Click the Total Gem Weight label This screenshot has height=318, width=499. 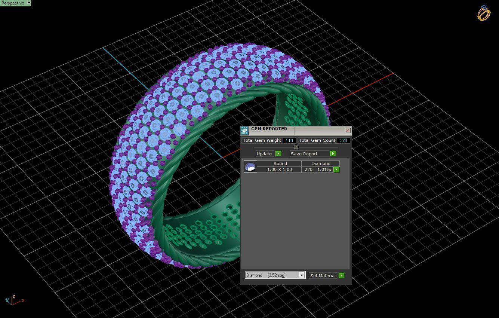click(x=262, y=141)
